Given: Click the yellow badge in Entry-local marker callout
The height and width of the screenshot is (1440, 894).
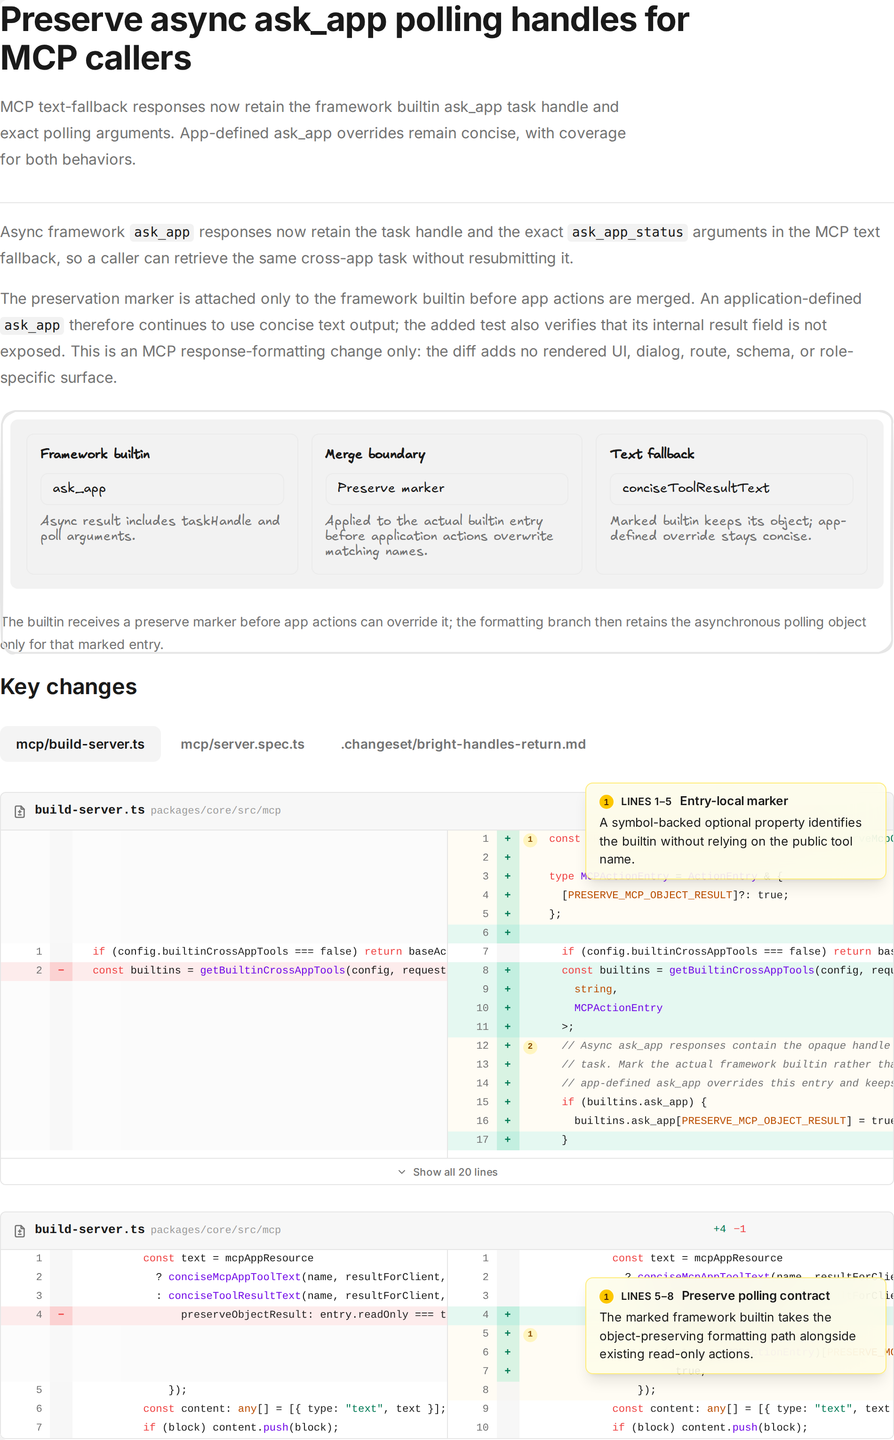Looking at the screenshot, I should 606,802.
